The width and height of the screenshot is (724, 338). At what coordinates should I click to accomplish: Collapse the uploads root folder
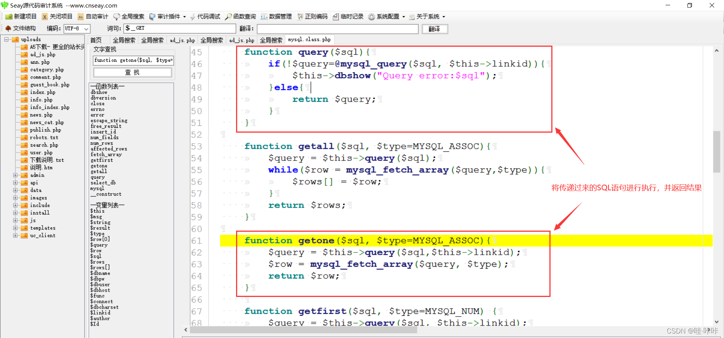[x=6, y=39]
